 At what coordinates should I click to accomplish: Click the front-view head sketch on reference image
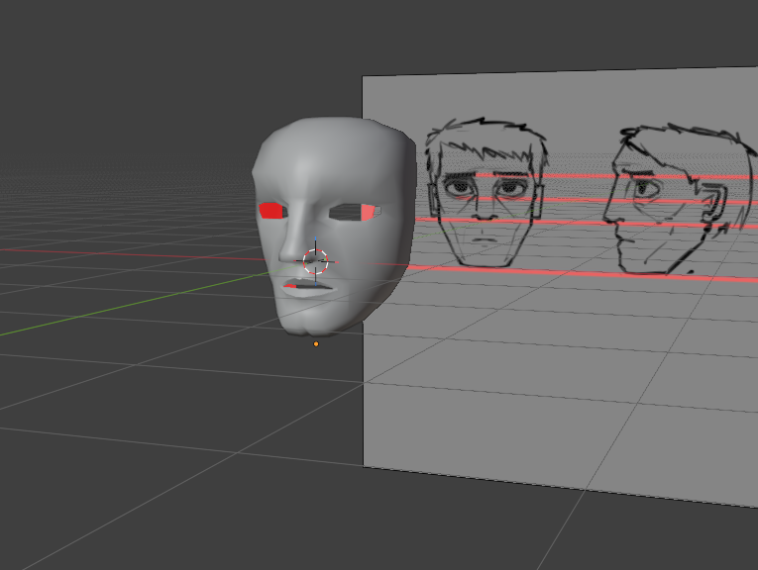point(486,193)
